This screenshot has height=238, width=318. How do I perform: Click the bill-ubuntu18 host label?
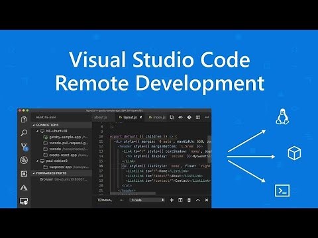[56, 131]
